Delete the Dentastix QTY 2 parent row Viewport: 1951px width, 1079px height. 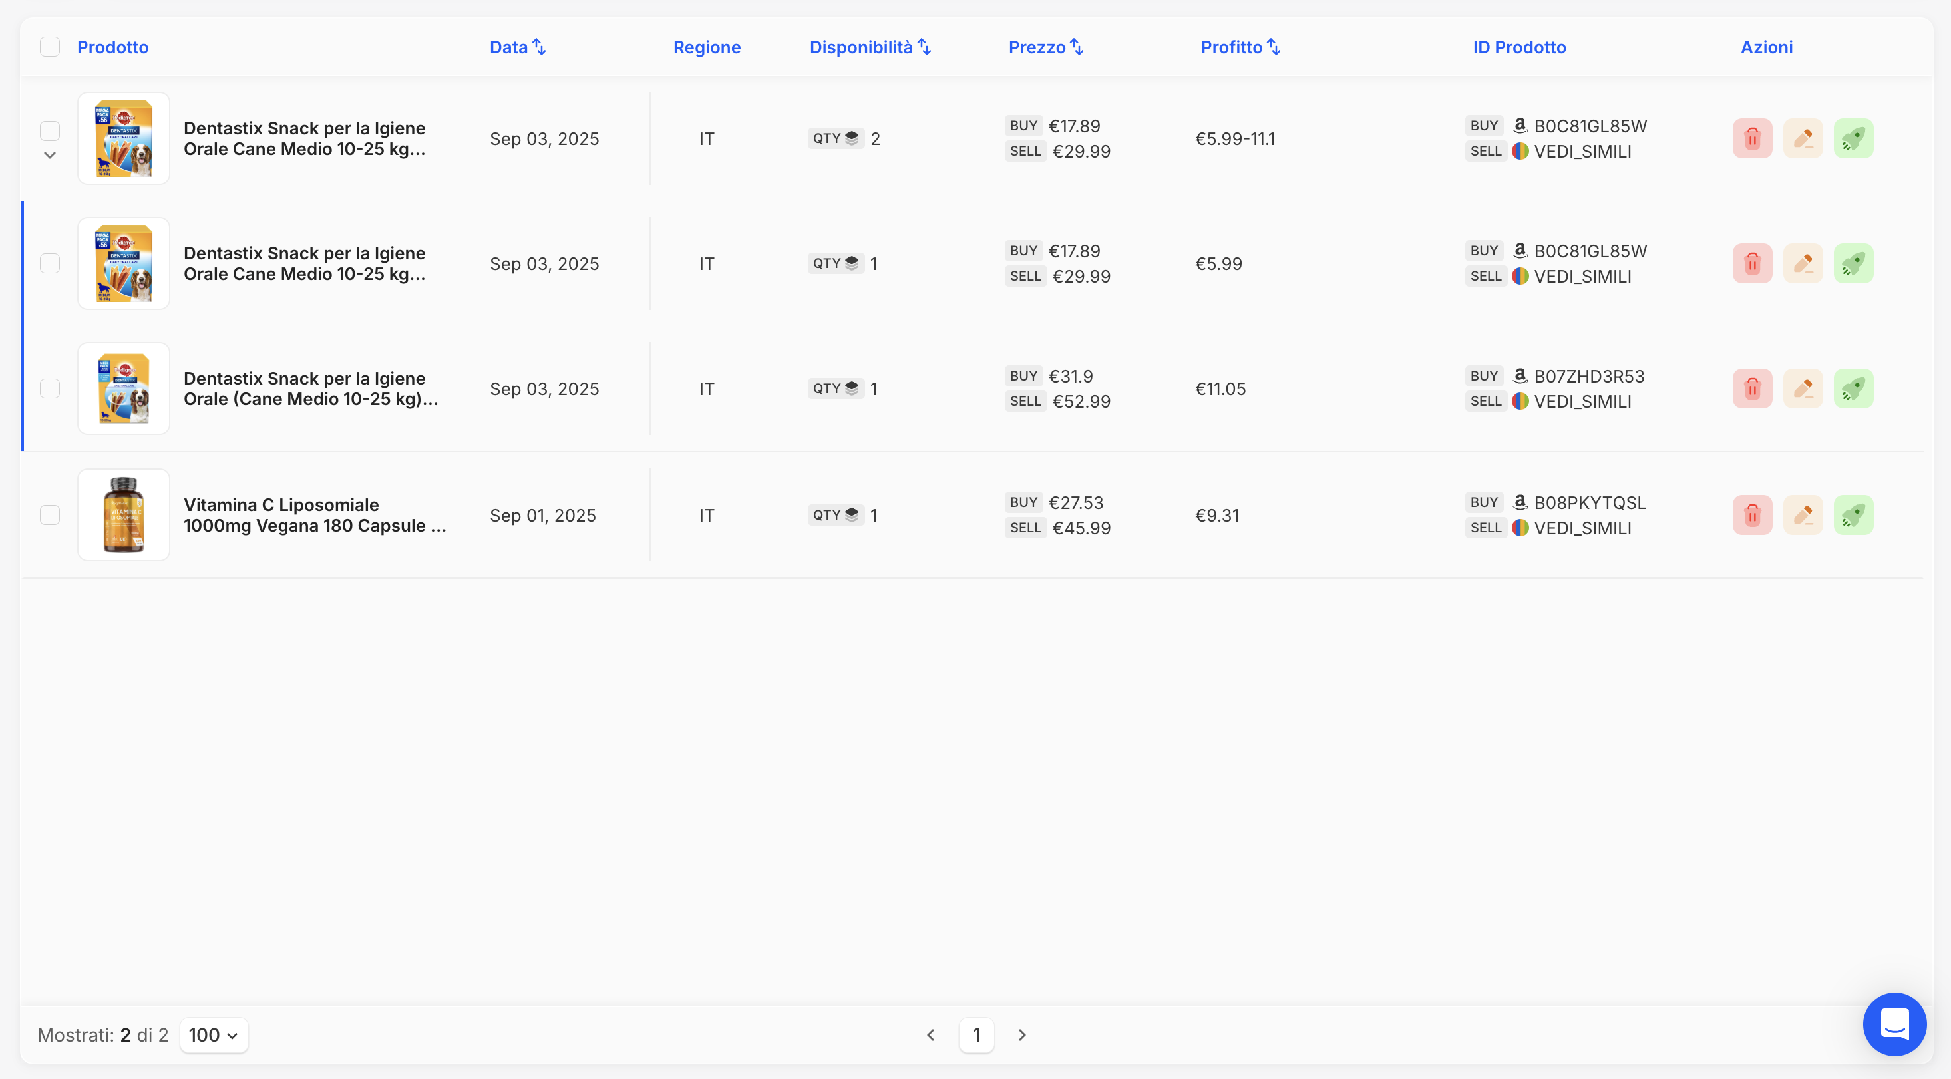point(1752,138)
